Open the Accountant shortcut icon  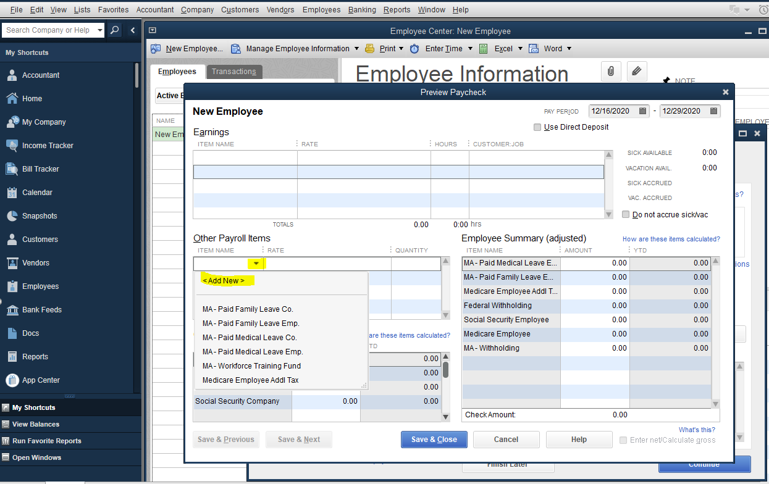click(x=12, y=75)
